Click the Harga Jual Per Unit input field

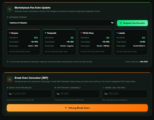(125, 94)
